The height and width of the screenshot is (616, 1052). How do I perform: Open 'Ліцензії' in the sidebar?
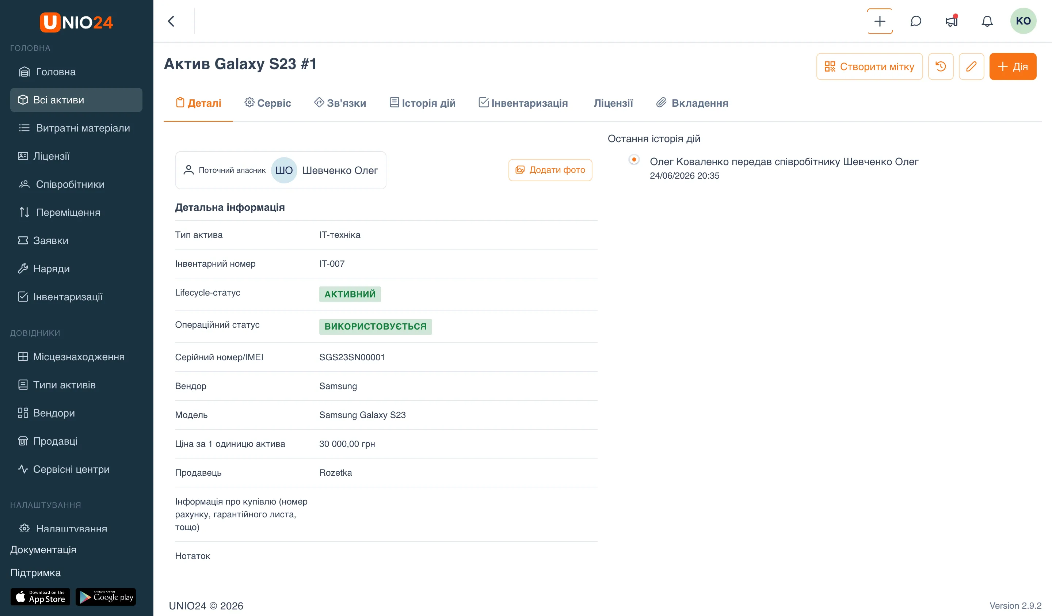(x=76, y=156)
